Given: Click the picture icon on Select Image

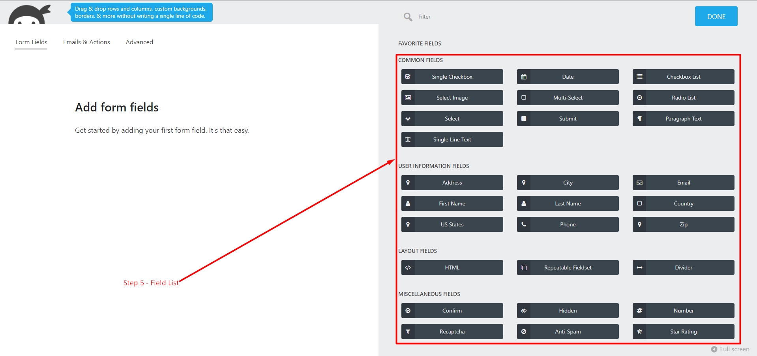Looking at the screenshot, I should point(408,98).
